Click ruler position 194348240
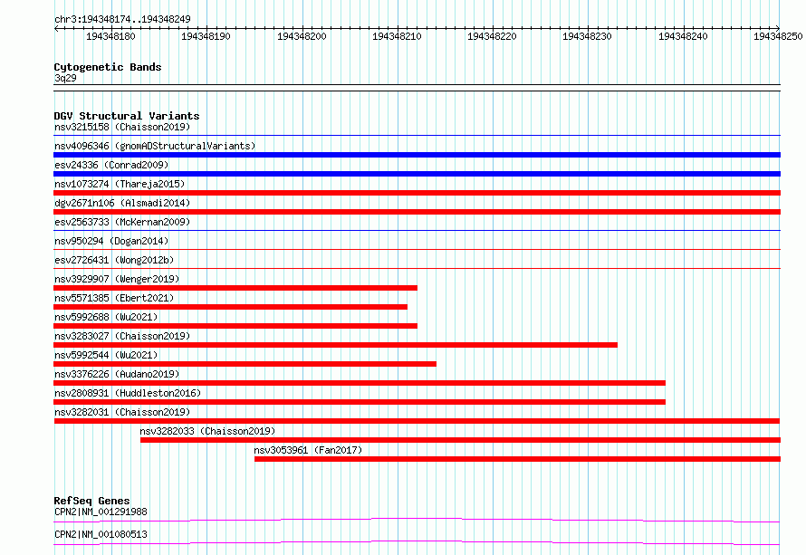This screenshot has width=806, height=555. point(683,36)
